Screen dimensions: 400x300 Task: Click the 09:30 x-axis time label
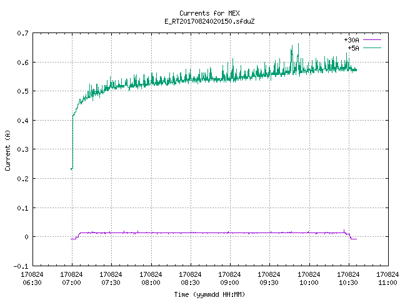click(x=269, y=282)
